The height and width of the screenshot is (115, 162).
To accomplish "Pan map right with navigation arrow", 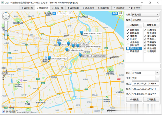I will (x=8, y=16).
